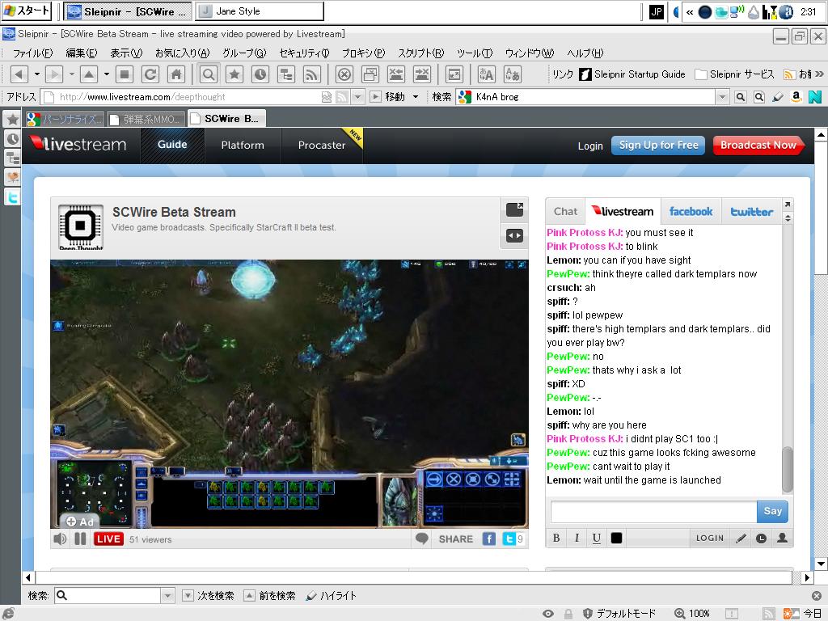Viewport: 828px width, 621px height.
Task: Expand the search box history dropdown
Action: (722, 97)
